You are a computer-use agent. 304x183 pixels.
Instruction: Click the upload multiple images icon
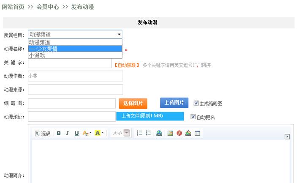(188, 133)
